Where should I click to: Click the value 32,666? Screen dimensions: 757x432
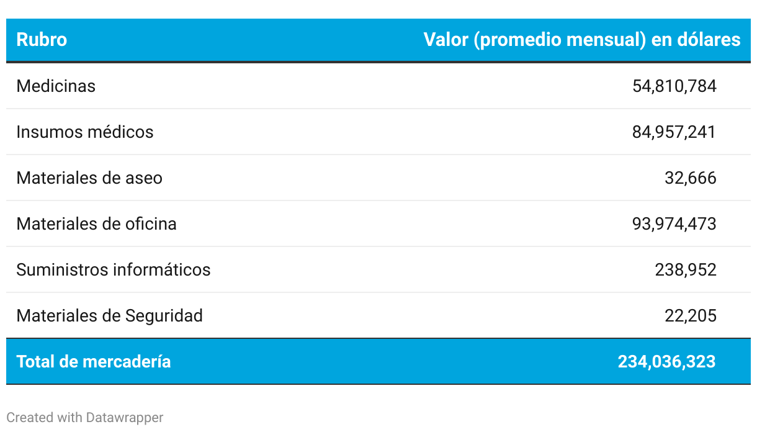[x=691, y=178]
